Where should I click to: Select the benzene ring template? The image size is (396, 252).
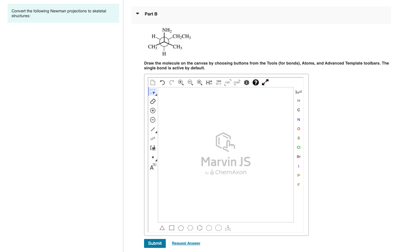[200, 228]
